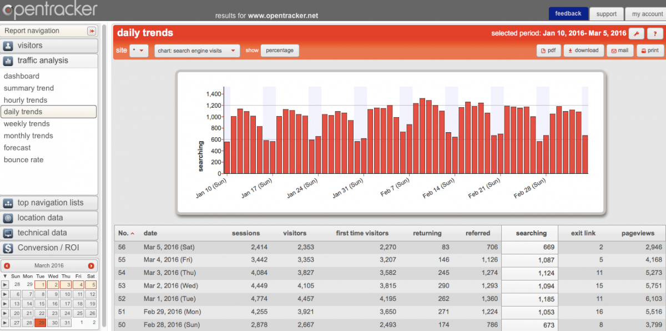Viewport: 666px width, 331px height.
Task: Collapse the Report navigation panel
Action: tap(92, 31)
